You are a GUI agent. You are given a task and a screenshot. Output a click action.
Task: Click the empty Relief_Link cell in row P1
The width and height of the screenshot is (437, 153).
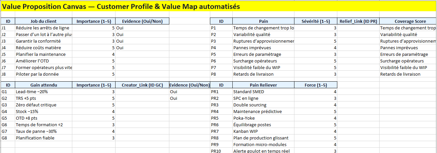coord(358,28)
